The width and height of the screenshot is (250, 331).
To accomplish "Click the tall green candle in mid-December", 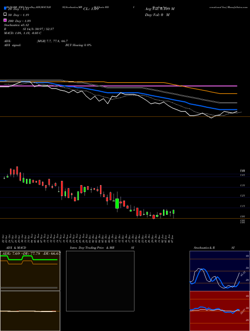I will click(117, 203).
